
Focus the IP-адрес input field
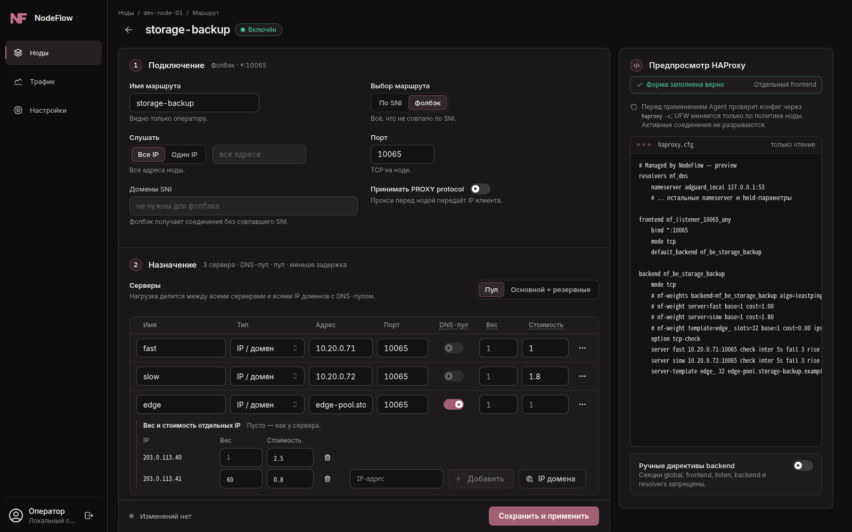[397, 479]
